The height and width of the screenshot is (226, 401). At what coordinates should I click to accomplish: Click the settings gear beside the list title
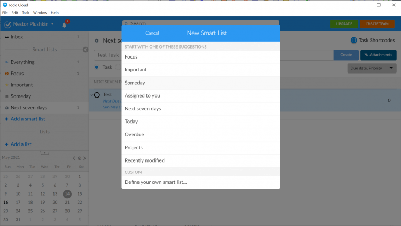click(x=97, y=41)
